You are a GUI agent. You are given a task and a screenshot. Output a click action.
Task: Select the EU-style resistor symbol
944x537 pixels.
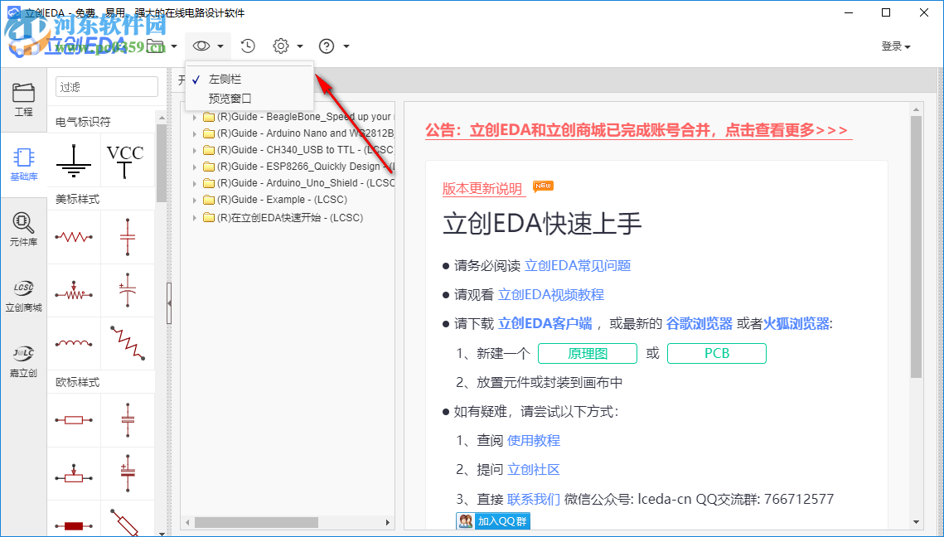coord(74,419)
